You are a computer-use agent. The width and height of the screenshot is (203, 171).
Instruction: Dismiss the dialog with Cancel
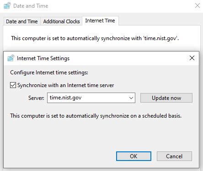click(x=174, y=156)
